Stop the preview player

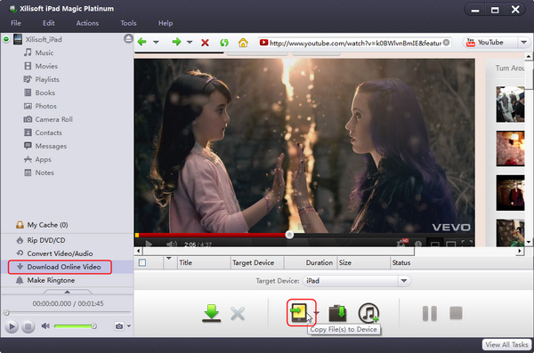coord(28,326)
